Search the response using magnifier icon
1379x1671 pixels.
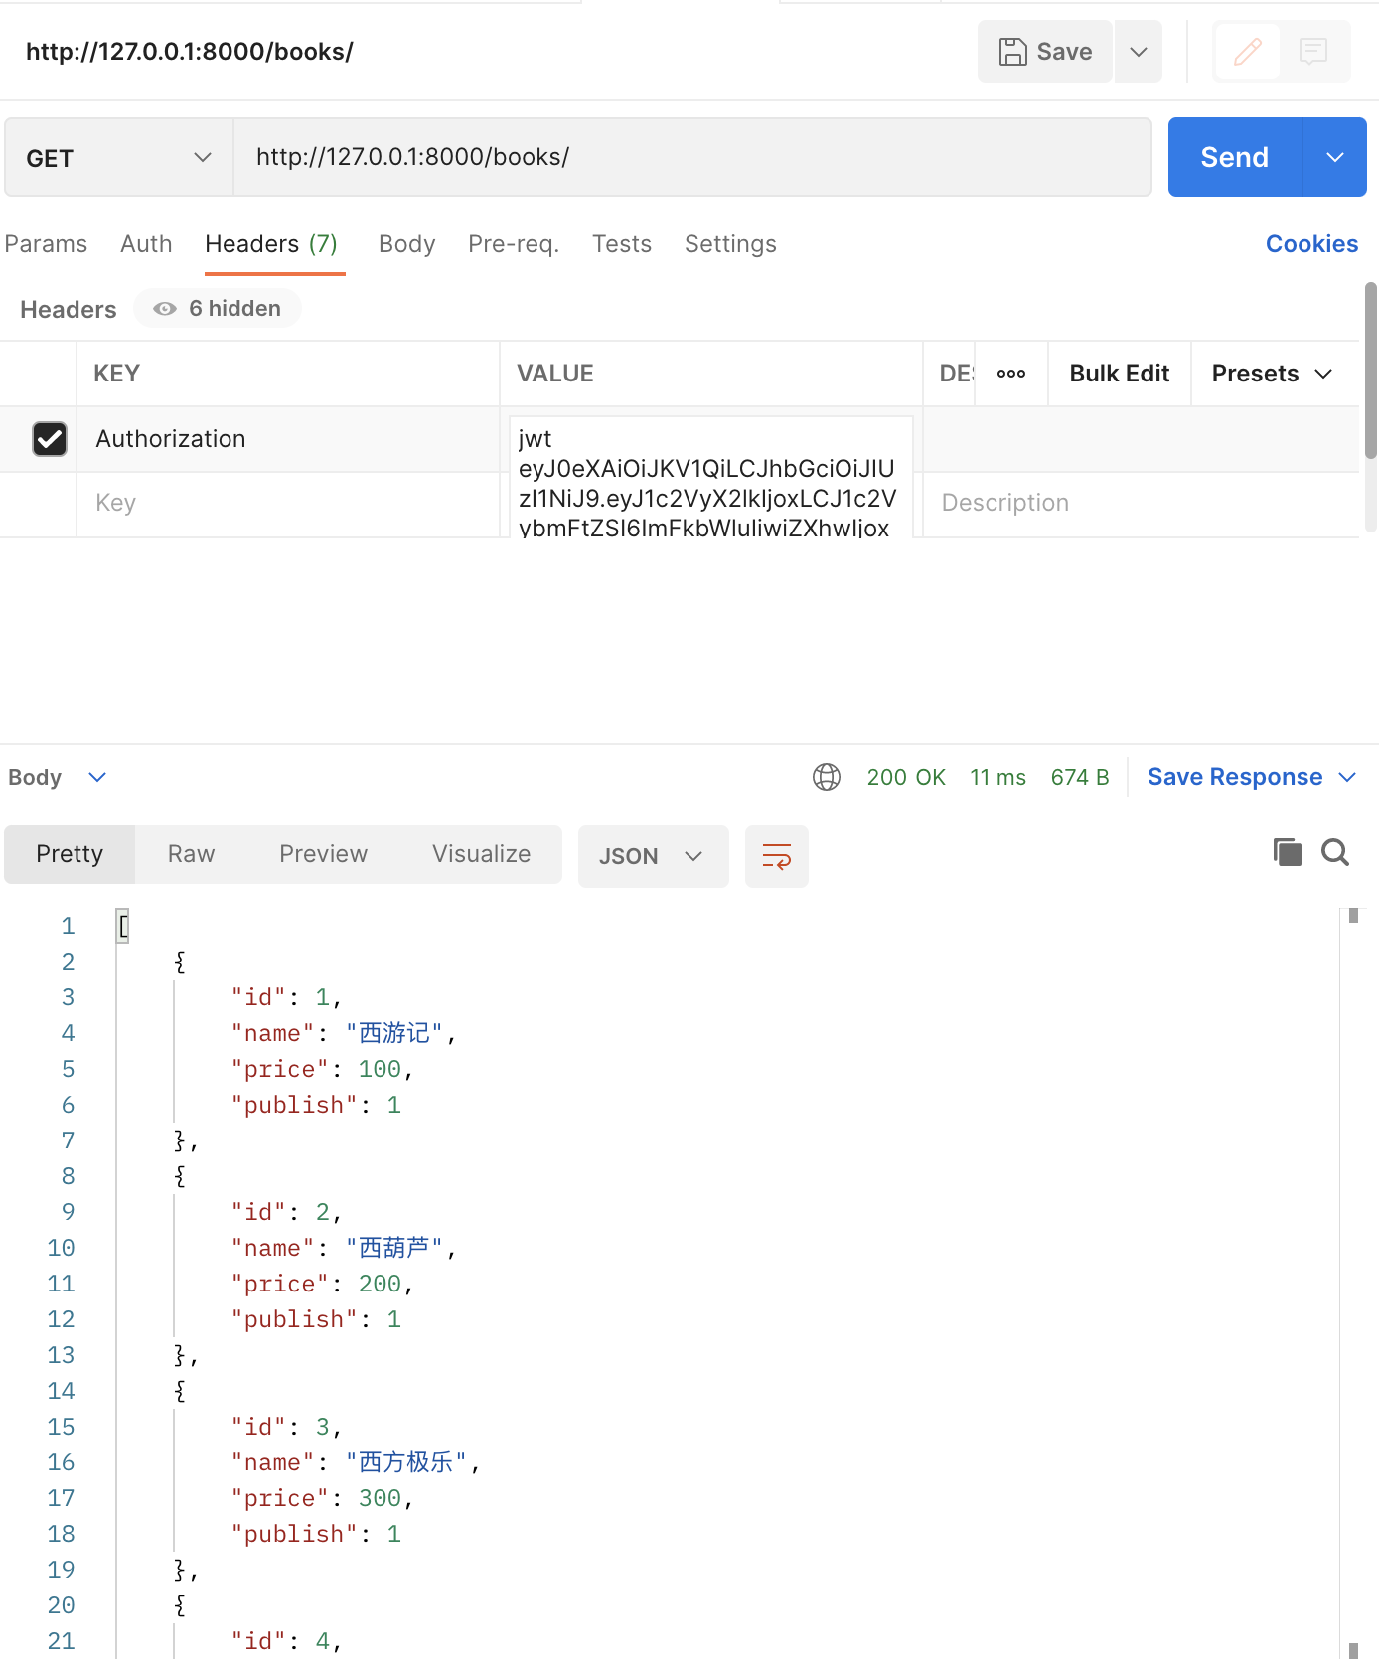pos(1335,852)
